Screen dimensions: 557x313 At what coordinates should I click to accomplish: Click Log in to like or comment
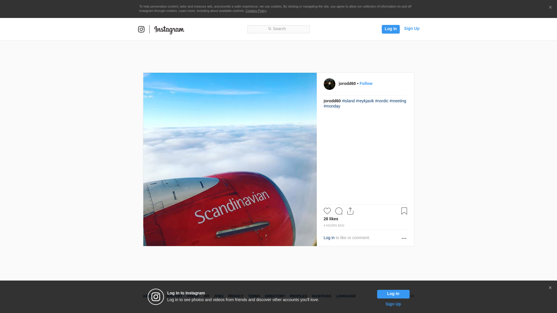click(x=329, y=238)
